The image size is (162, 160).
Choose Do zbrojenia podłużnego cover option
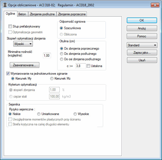pos(62,54)
